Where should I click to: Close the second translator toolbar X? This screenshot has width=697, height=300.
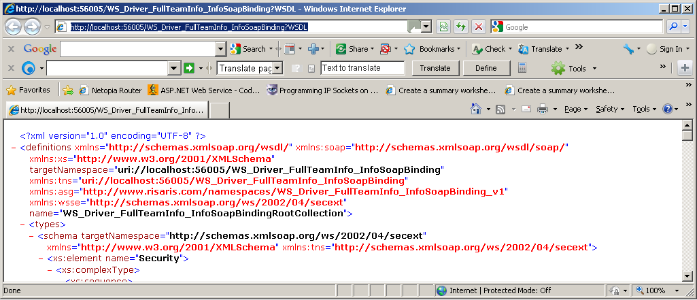pos(11,69)
